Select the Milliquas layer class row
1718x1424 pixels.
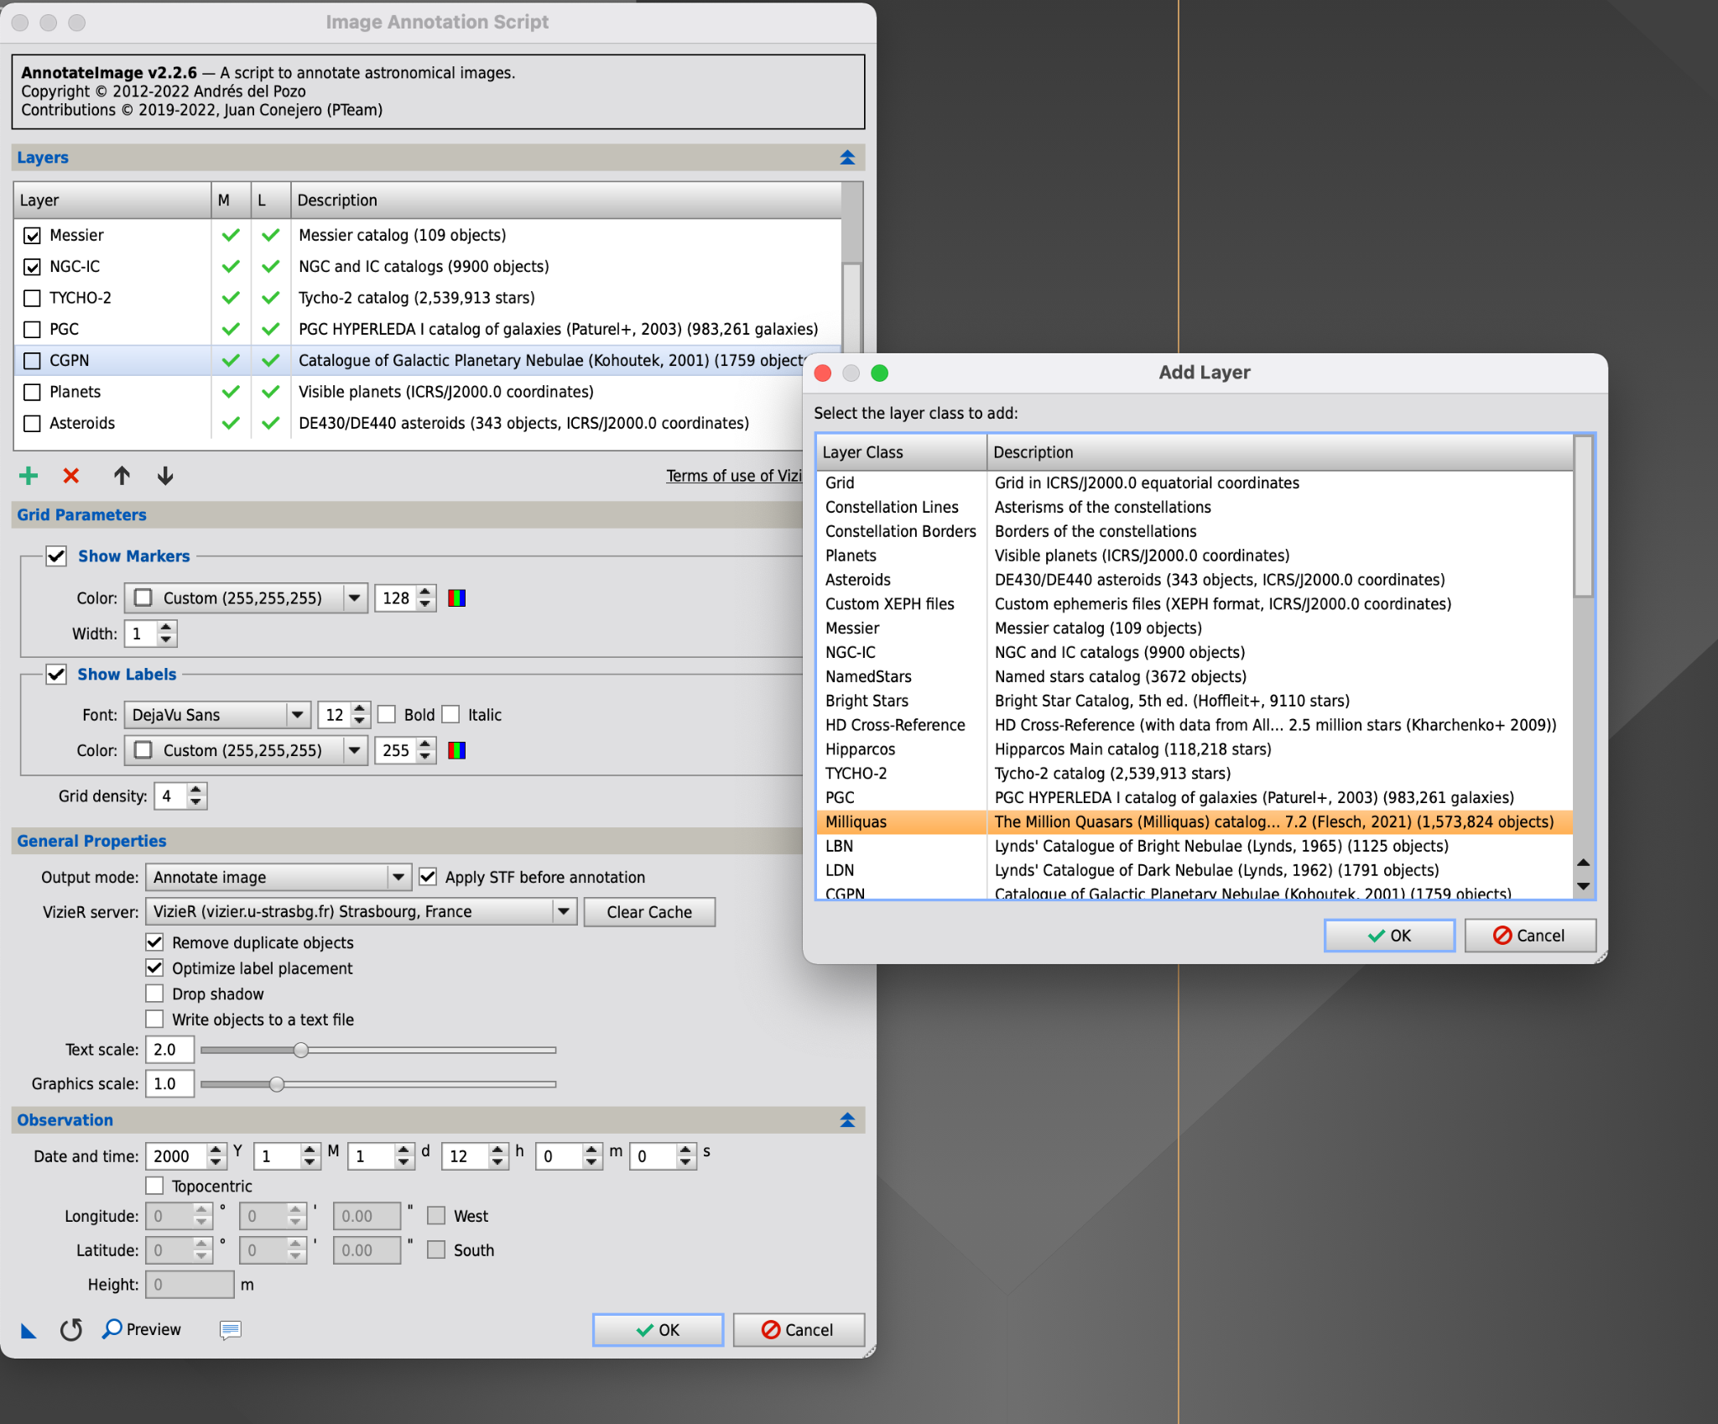1195,822
